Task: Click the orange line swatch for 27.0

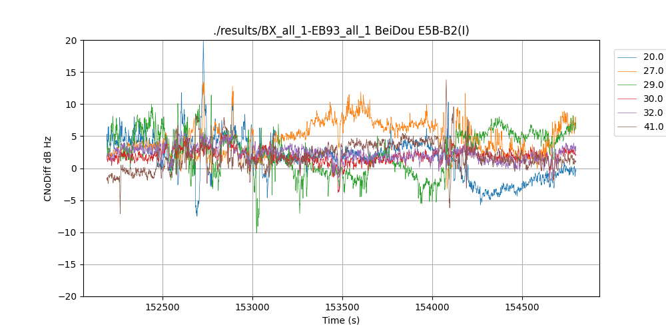Action: click(627, 71)
